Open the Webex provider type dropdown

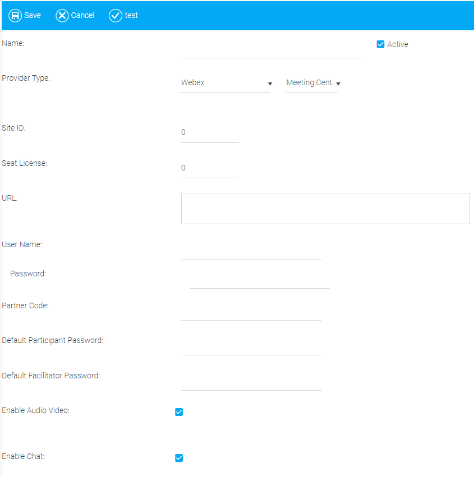click(224, 83)
